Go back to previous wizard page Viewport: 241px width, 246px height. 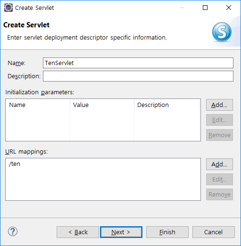78,232
